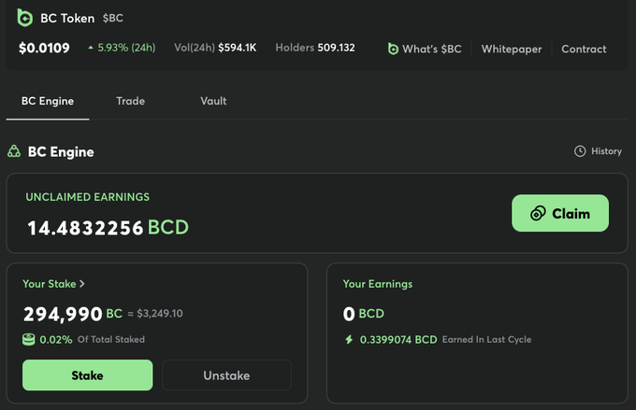
Task: Click the History clock icon
Action: (x=580, y=151)
